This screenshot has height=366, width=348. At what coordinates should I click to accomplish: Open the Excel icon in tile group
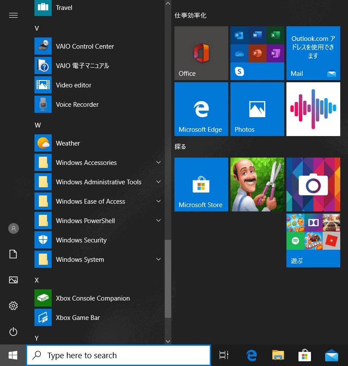[275, 35]
